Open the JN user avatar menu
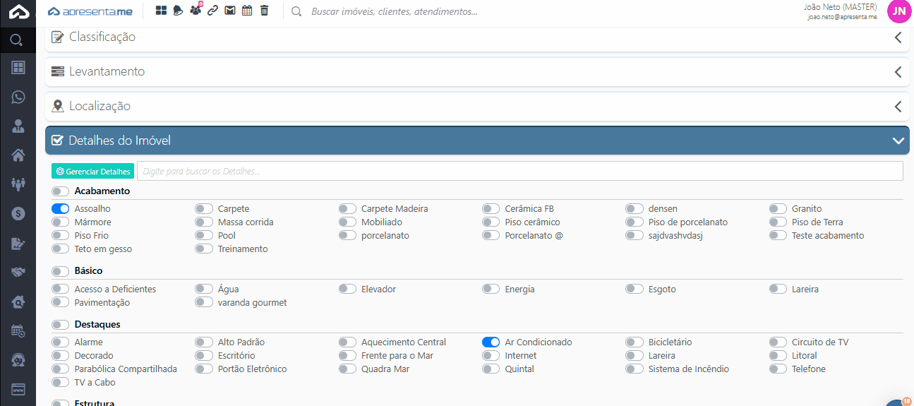Image resolution: width=914 pixels, height=406 pixels. click(x=898, y=11)
